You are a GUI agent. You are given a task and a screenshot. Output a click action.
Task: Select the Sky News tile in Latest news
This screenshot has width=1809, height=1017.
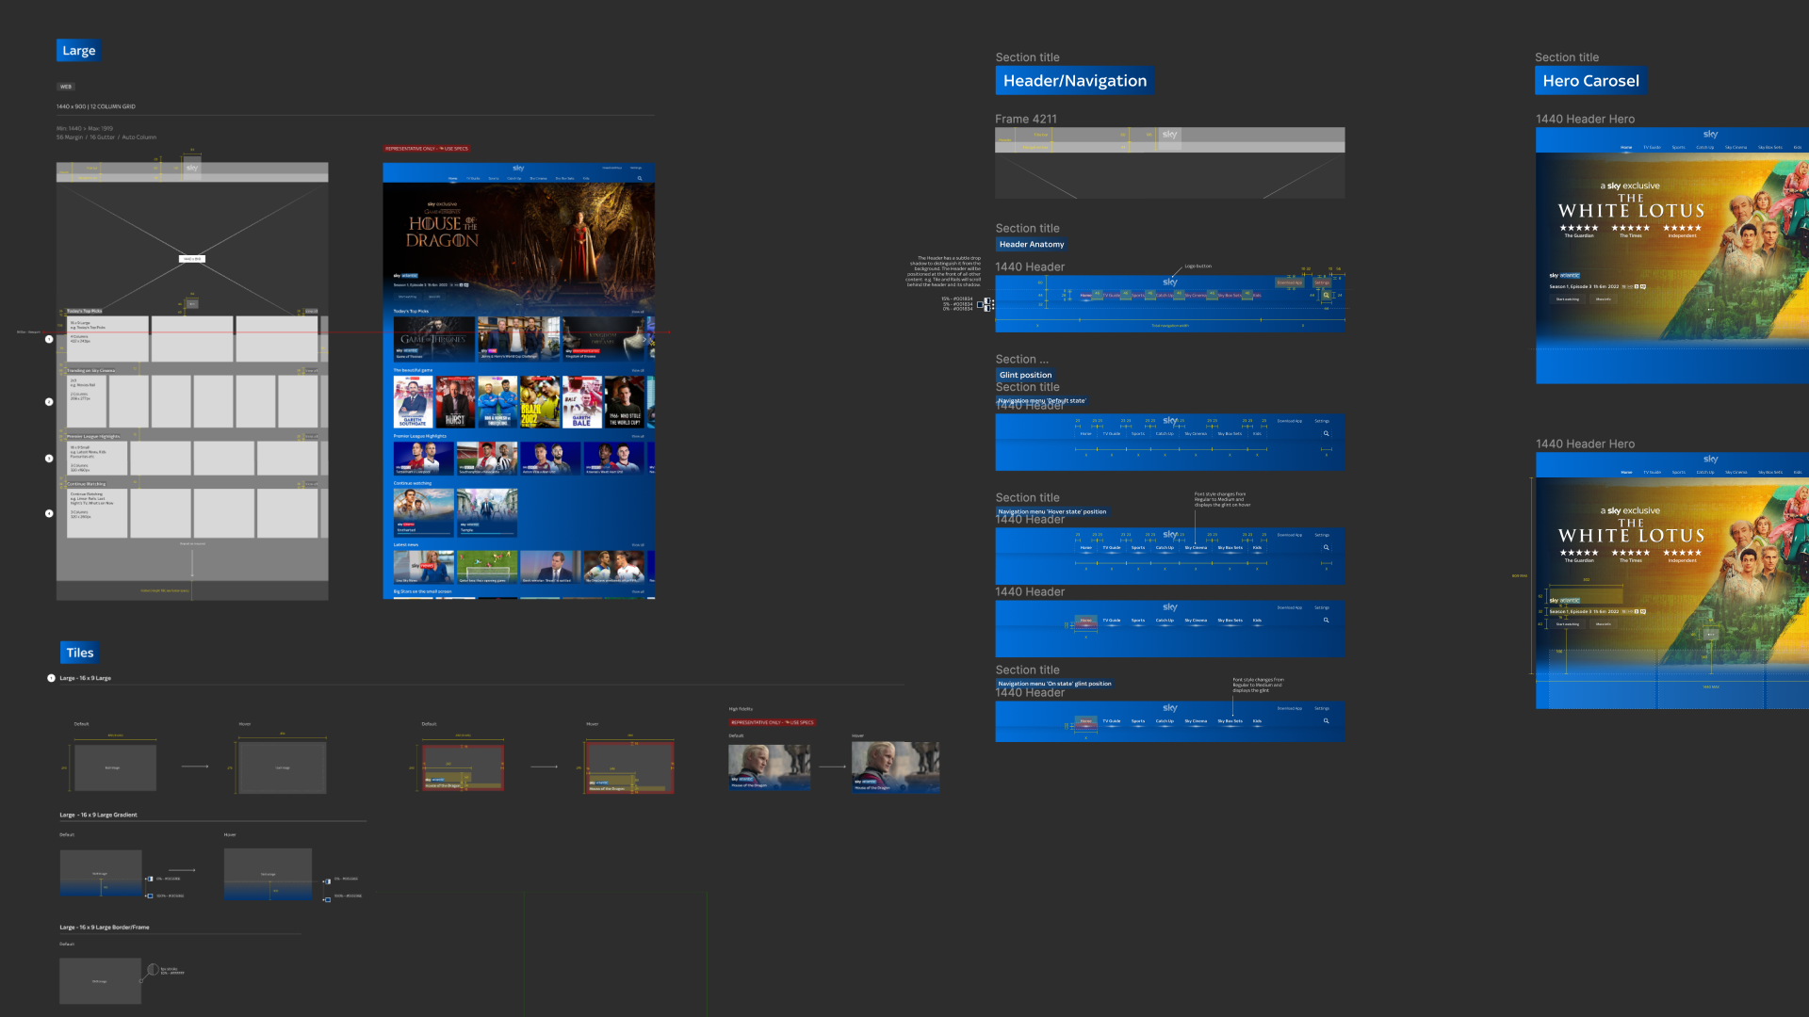click(424, 568)
